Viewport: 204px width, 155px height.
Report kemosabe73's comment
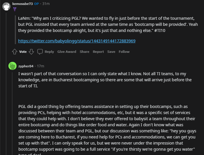[98, 52]
